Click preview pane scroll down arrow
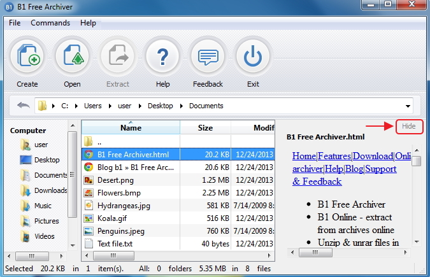Screen dimensions: 430x277 (x=417, y=242)
